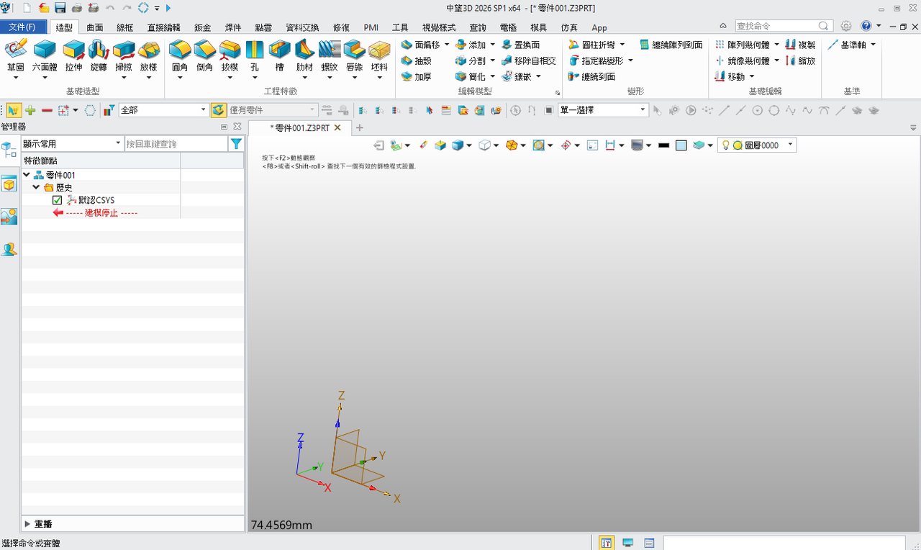Choose the 圓角 fillet tool
This screenshot has width=921, height=550.
(180, 56)
